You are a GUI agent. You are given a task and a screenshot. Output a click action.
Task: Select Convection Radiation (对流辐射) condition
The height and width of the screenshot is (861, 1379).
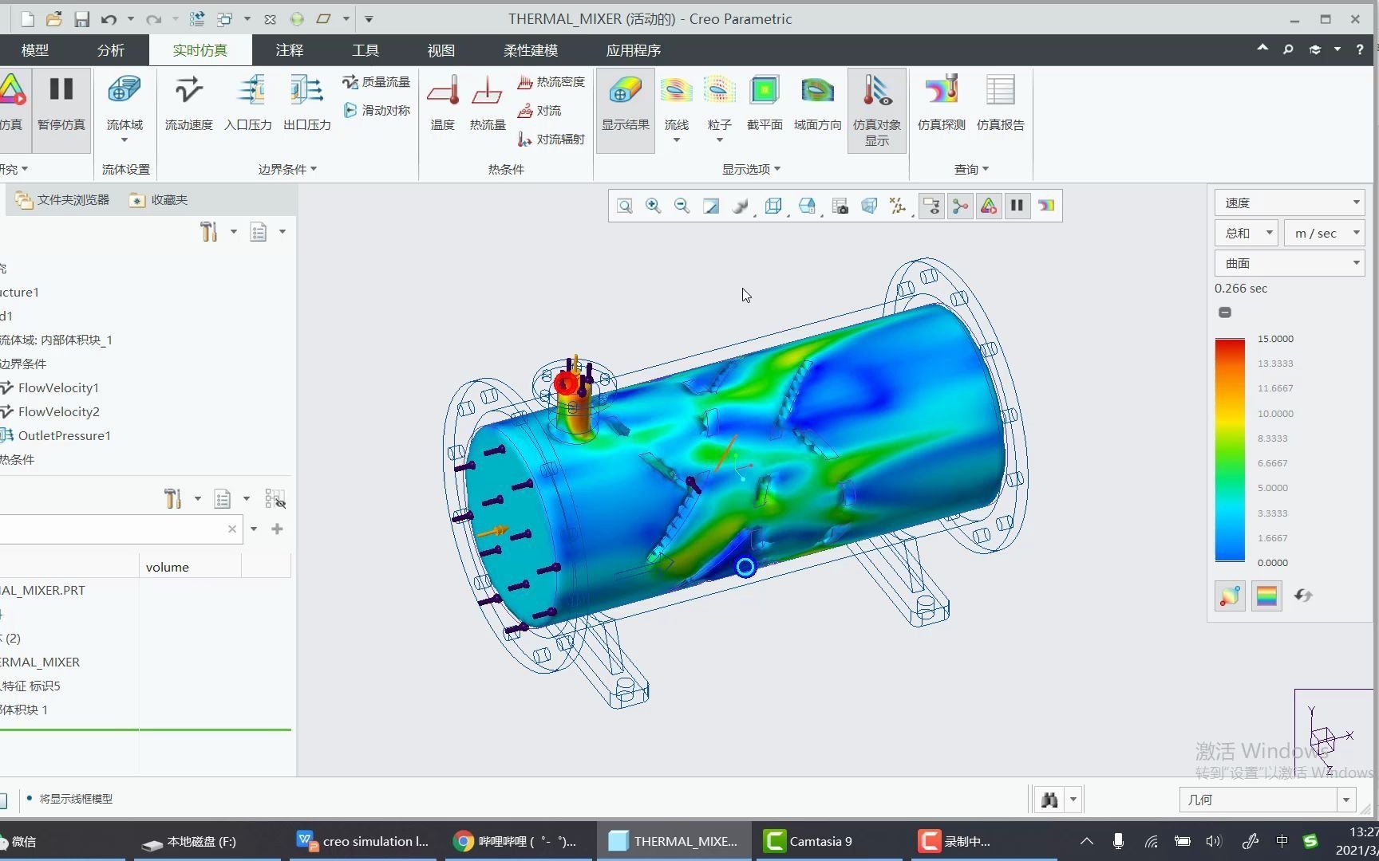[x=551, y=139]
